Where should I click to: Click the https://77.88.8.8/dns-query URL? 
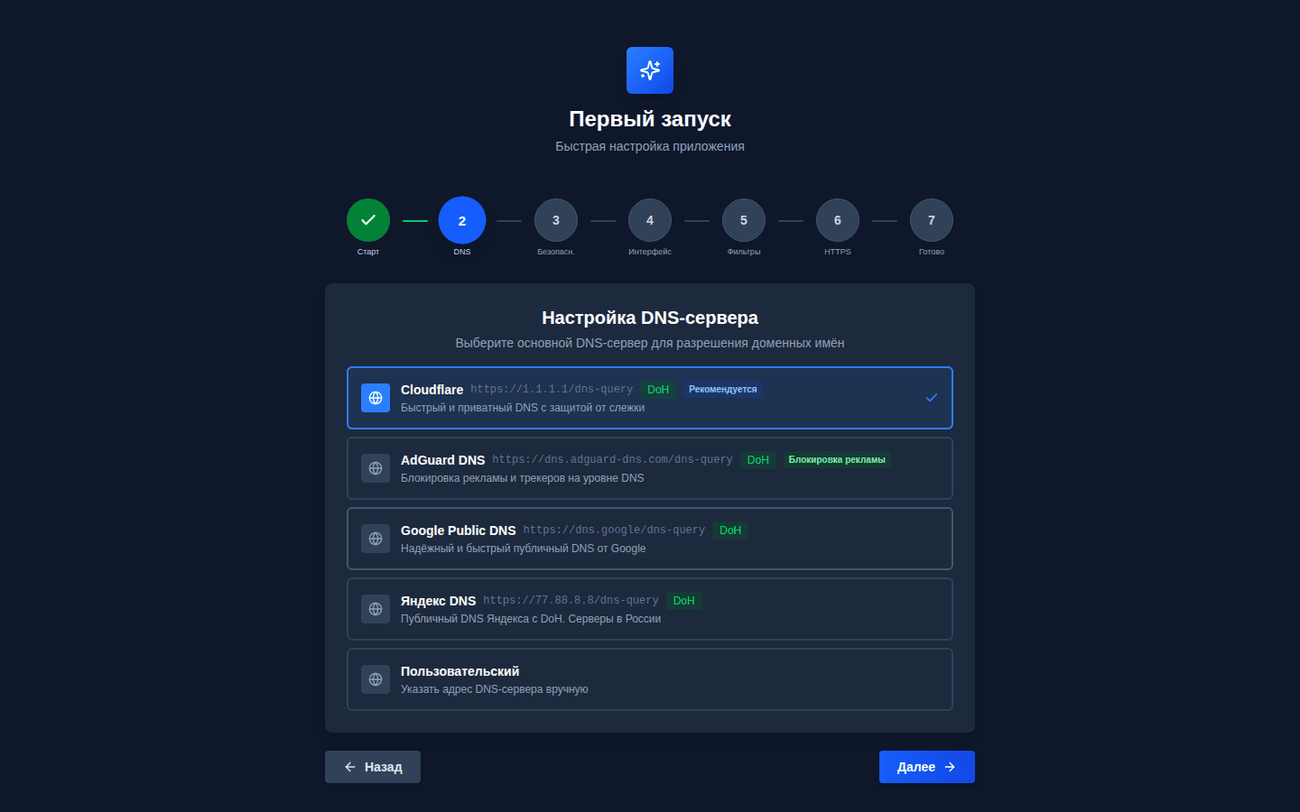571,601
